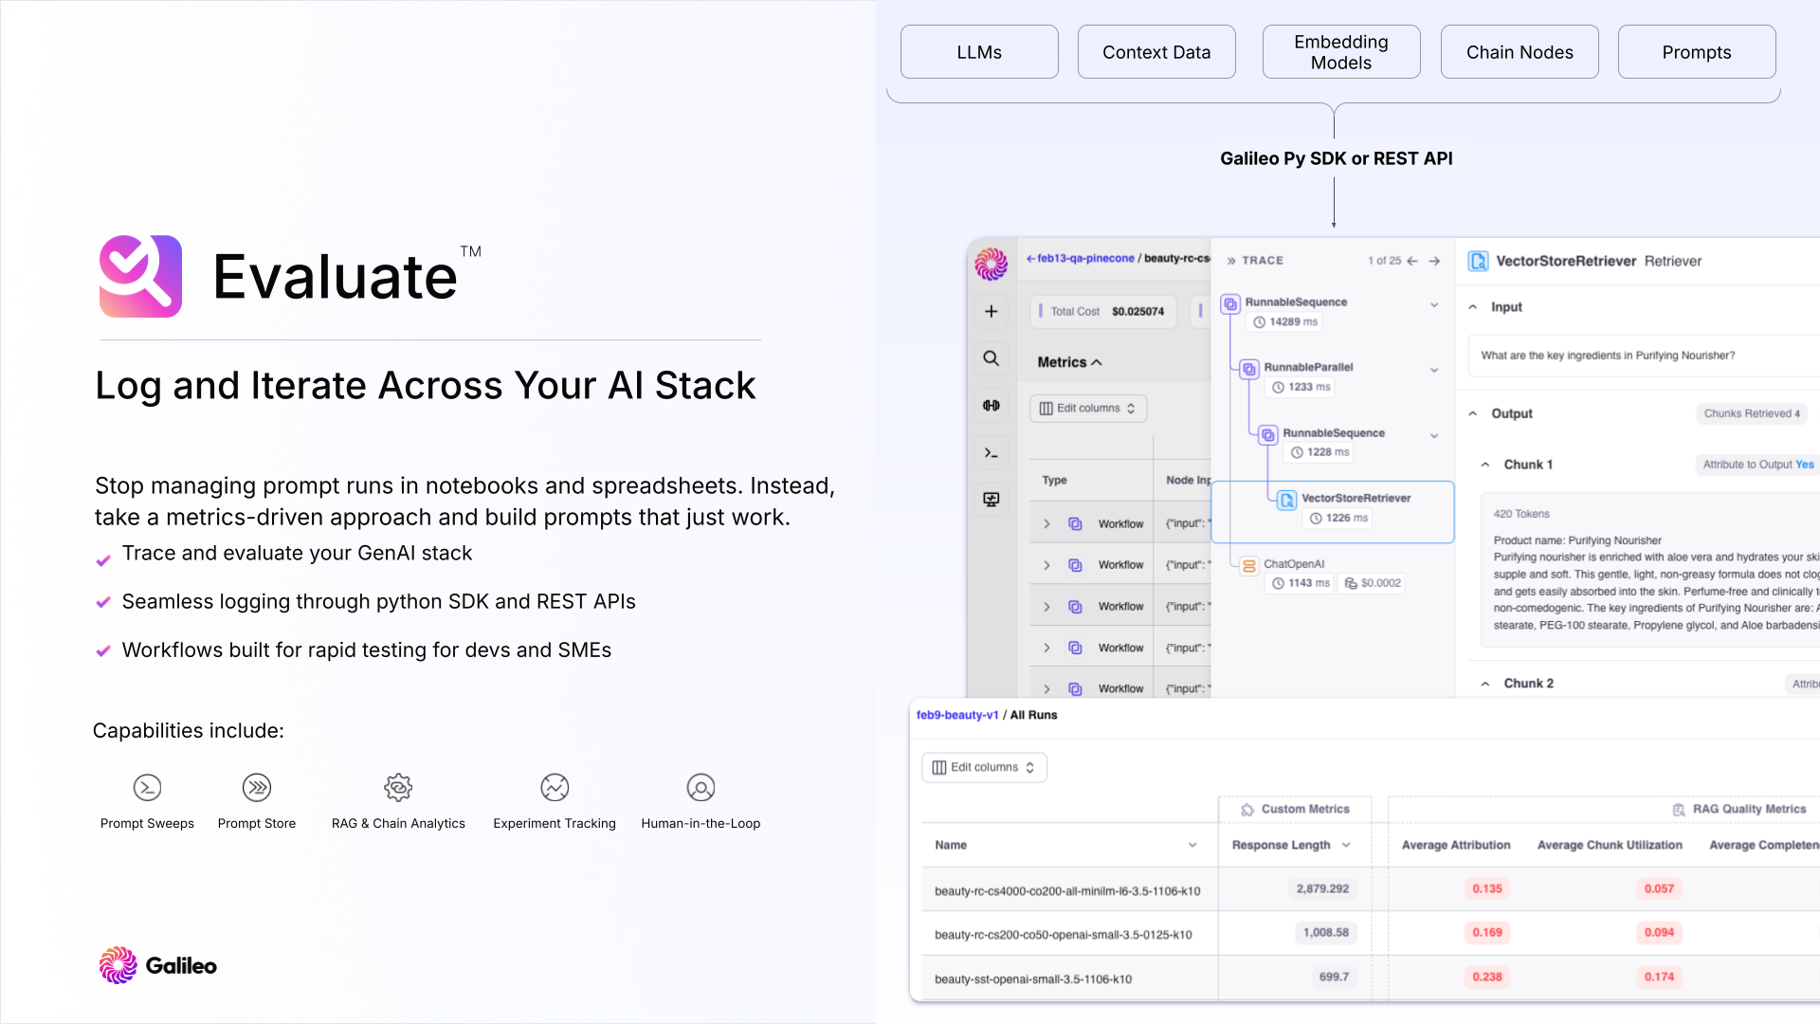Select the ChatOpenAI trace node
This screenshot has height=1024, width=1820.
(1293, 564)
